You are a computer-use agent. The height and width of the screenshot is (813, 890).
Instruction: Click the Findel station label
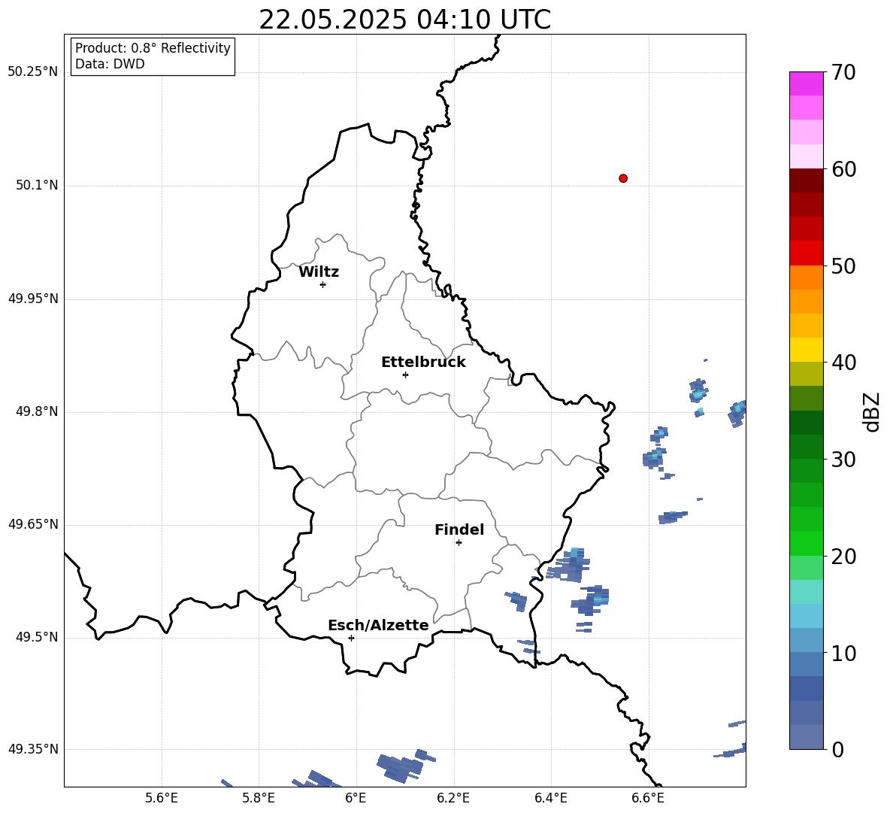pyautogui.click(x=459, y=529)
